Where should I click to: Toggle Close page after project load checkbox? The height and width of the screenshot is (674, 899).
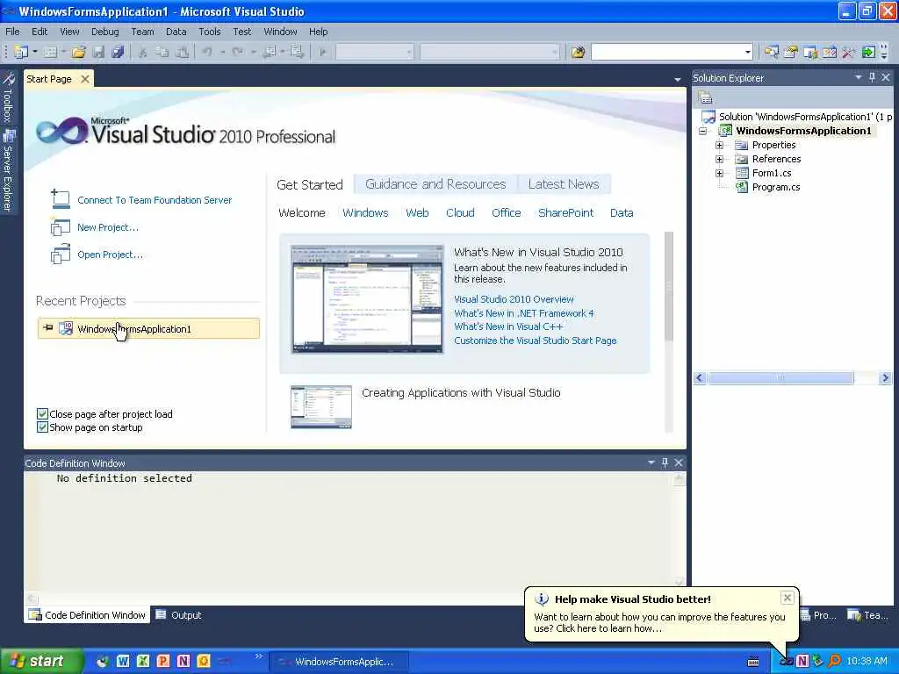(42, 414)
